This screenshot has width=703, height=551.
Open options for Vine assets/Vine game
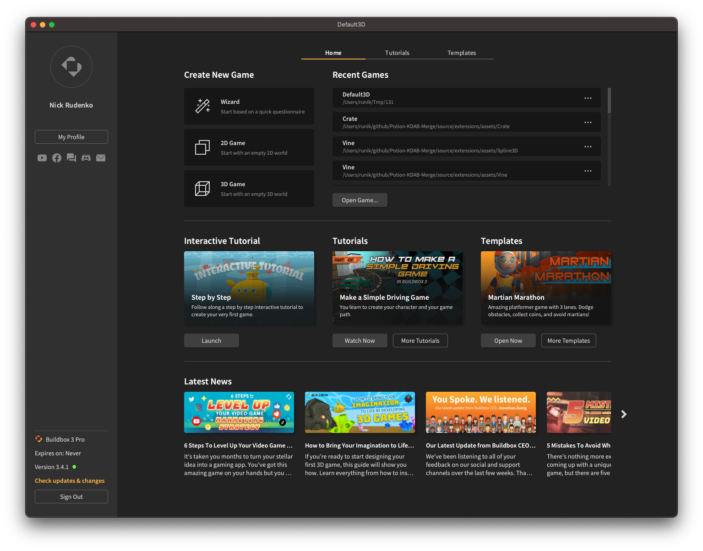pyautogui.click(x=588, y=171)
